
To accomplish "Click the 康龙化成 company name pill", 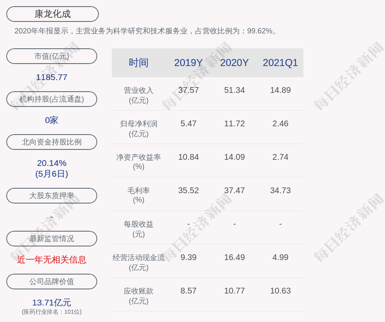I will pyautogui.click(x=52, y=14).
